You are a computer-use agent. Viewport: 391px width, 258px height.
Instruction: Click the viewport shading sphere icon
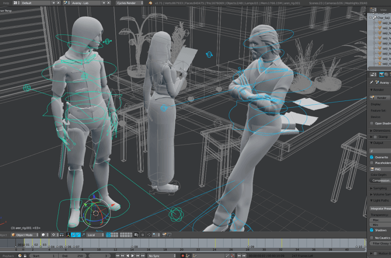pos(43,235)
